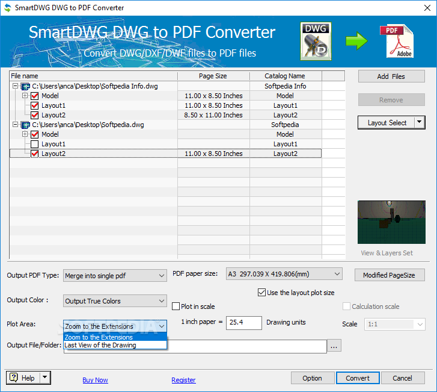
Task: Click the Output File/Folder path field
Action: [x=195, y=346]
